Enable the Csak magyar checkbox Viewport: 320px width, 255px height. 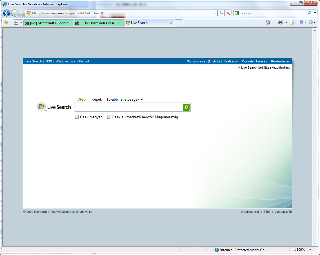tap(77, 117)
